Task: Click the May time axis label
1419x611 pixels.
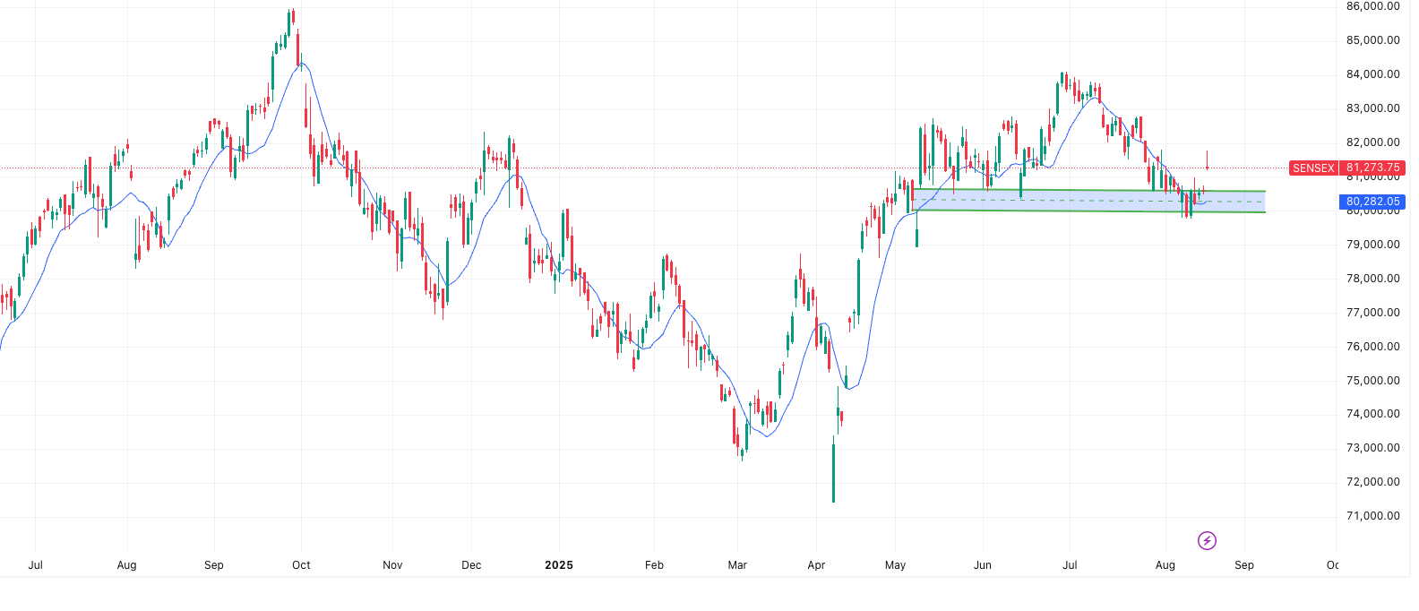Action: pos(895,565)
